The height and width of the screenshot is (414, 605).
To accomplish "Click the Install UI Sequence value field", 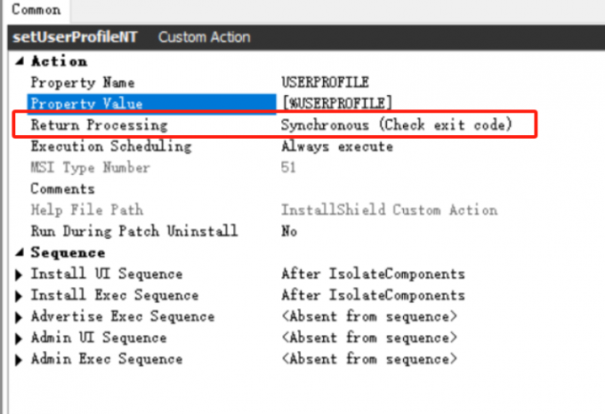I will (373, 274).
